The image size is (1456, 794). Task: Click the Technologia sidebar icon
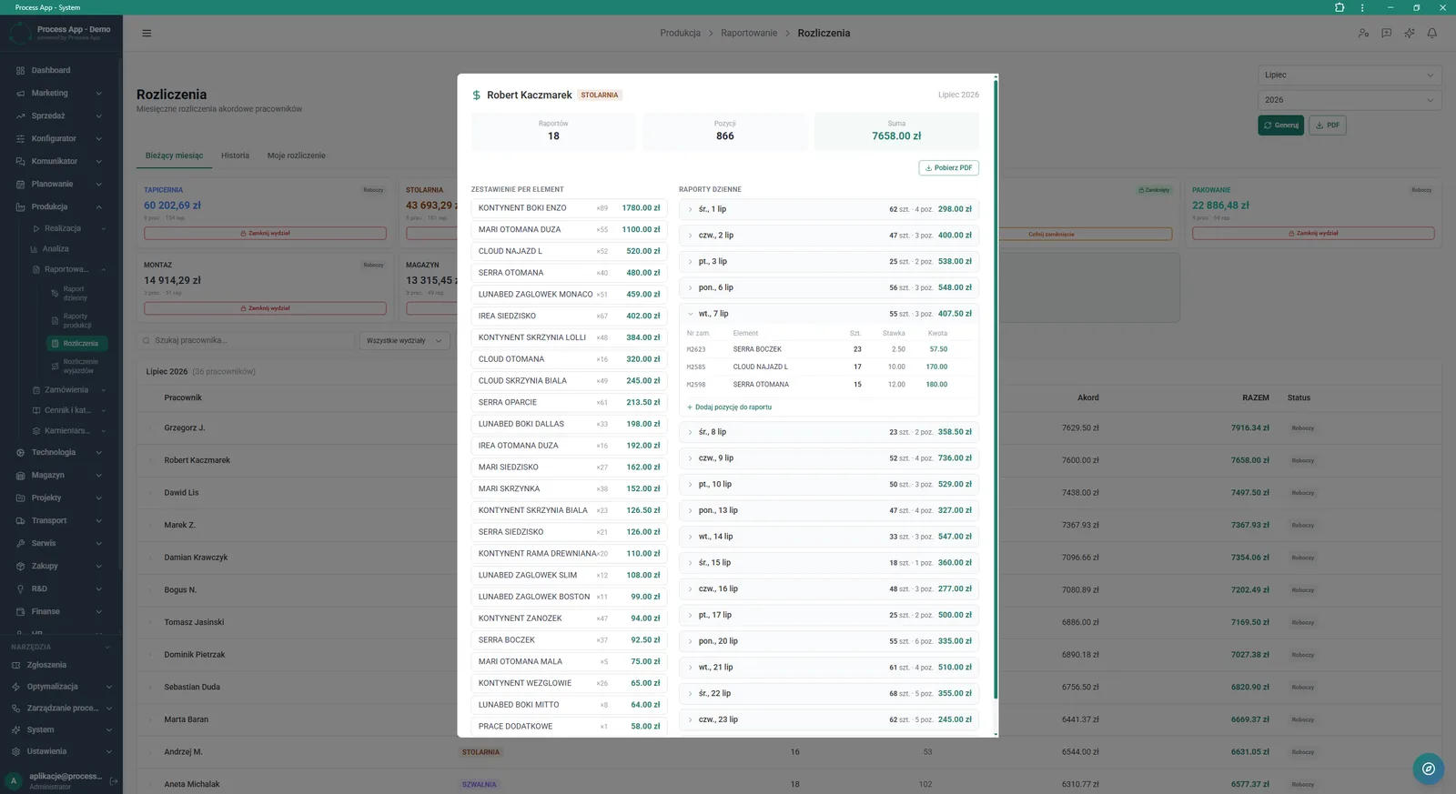20,452
